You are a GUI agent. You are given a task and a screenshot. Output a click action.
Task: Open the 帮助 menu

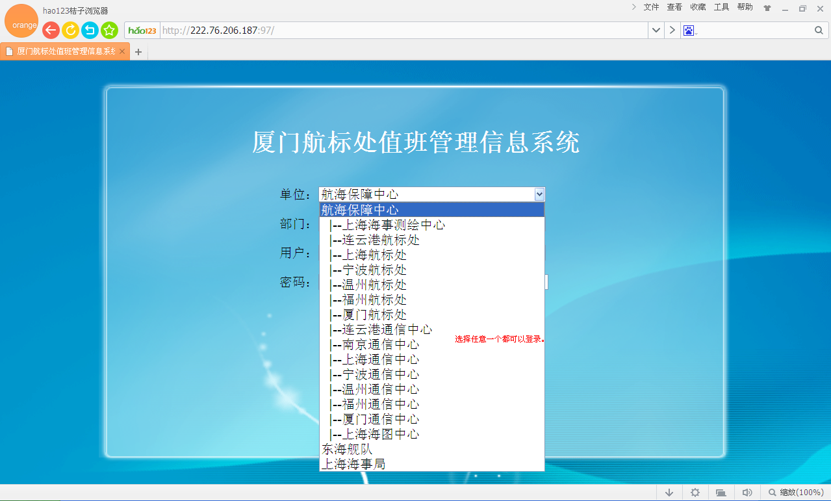(745, 7)
